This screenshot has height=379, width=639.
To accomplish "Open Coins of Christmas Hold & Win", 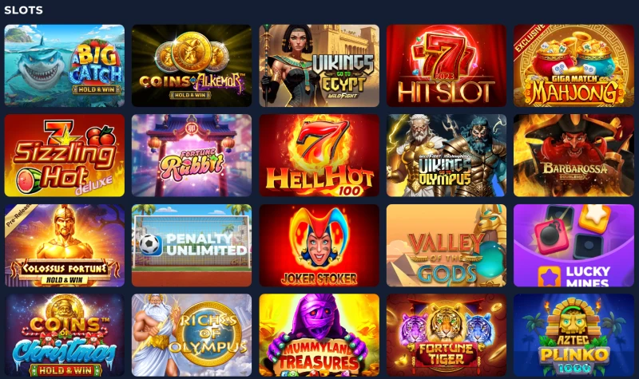I will [65, 335].
